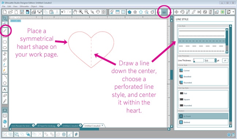Viewport: 237px width, 139px height.
Task: Open the Move window icon
Action: pos(176,12)
